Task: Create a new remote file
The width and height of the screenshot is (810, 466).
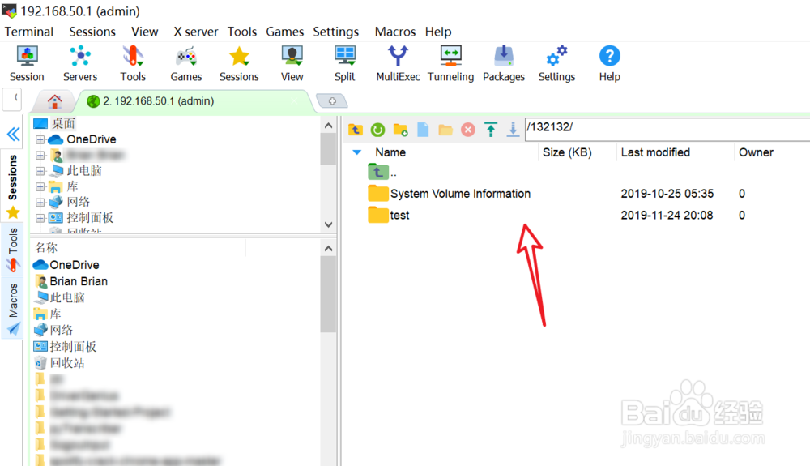Action: pyautogui.click(x=423, y=129)
